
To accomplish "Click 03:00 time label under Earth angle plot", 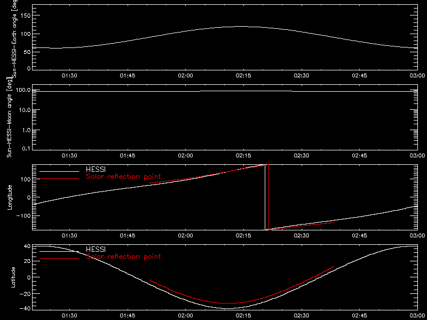I will coord(417,76).
